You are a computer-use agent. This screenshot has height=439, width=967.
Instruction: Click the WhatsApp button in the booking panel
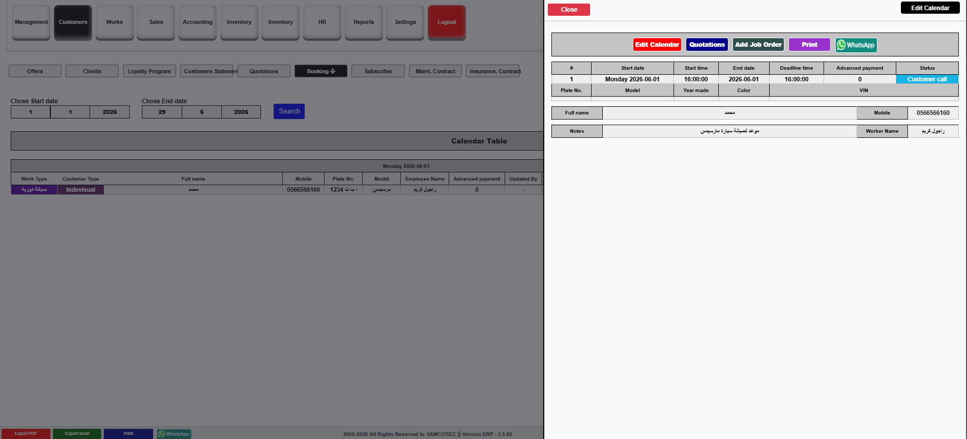pyautogui.click(x=856, y=45)
